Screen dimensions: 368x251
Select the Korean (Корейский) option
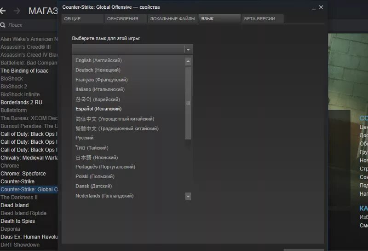tap(98, 99)
